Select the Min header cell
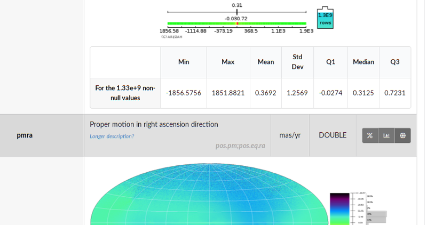The height and width of the screenshot is (225, 427). point(184,62)
